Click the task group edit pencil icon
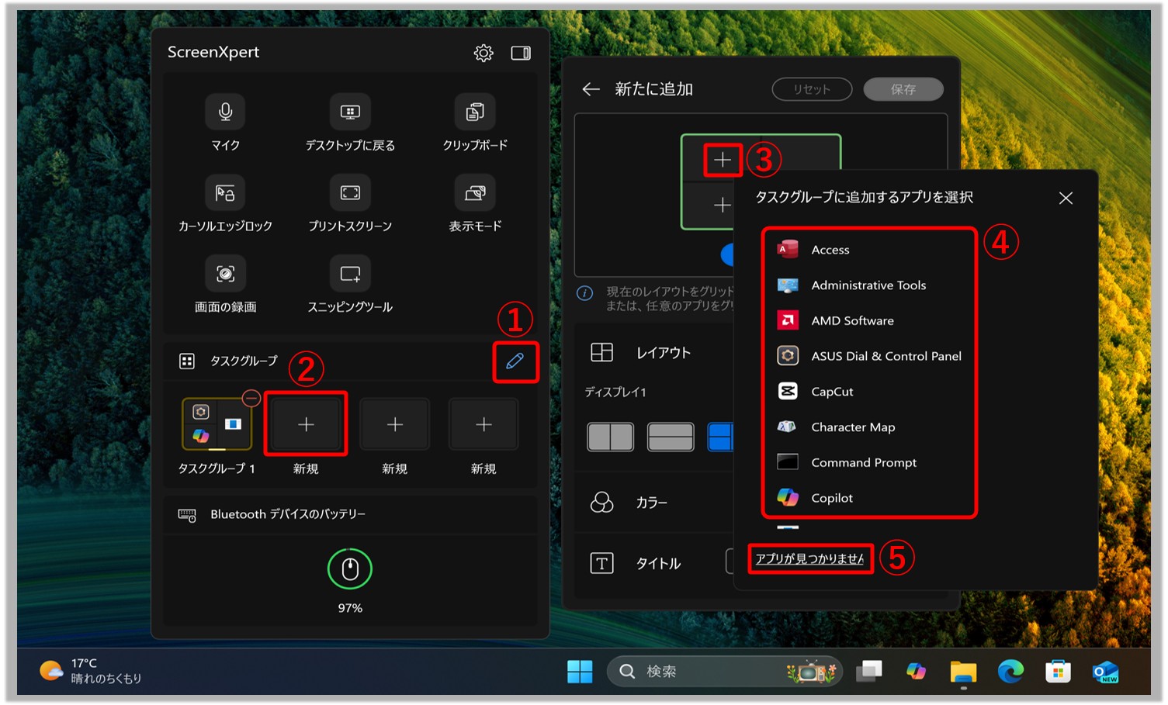The image size is (1168, 705). pos(515,361)
